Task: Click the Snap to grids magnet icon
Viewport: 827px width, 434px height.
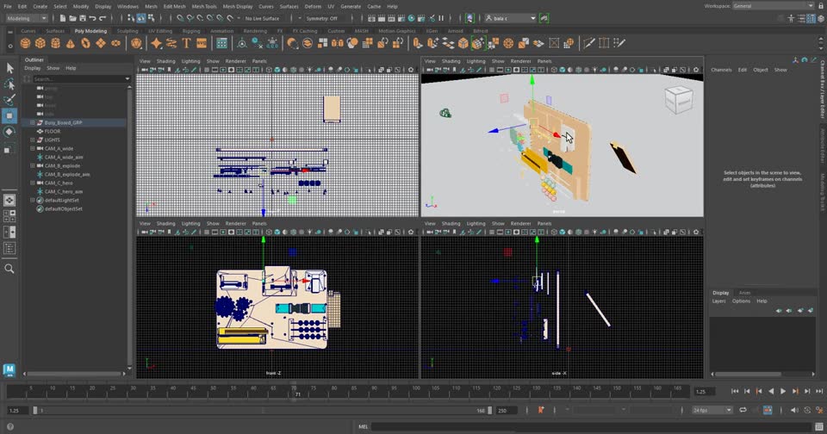Action: click(180, 18)
